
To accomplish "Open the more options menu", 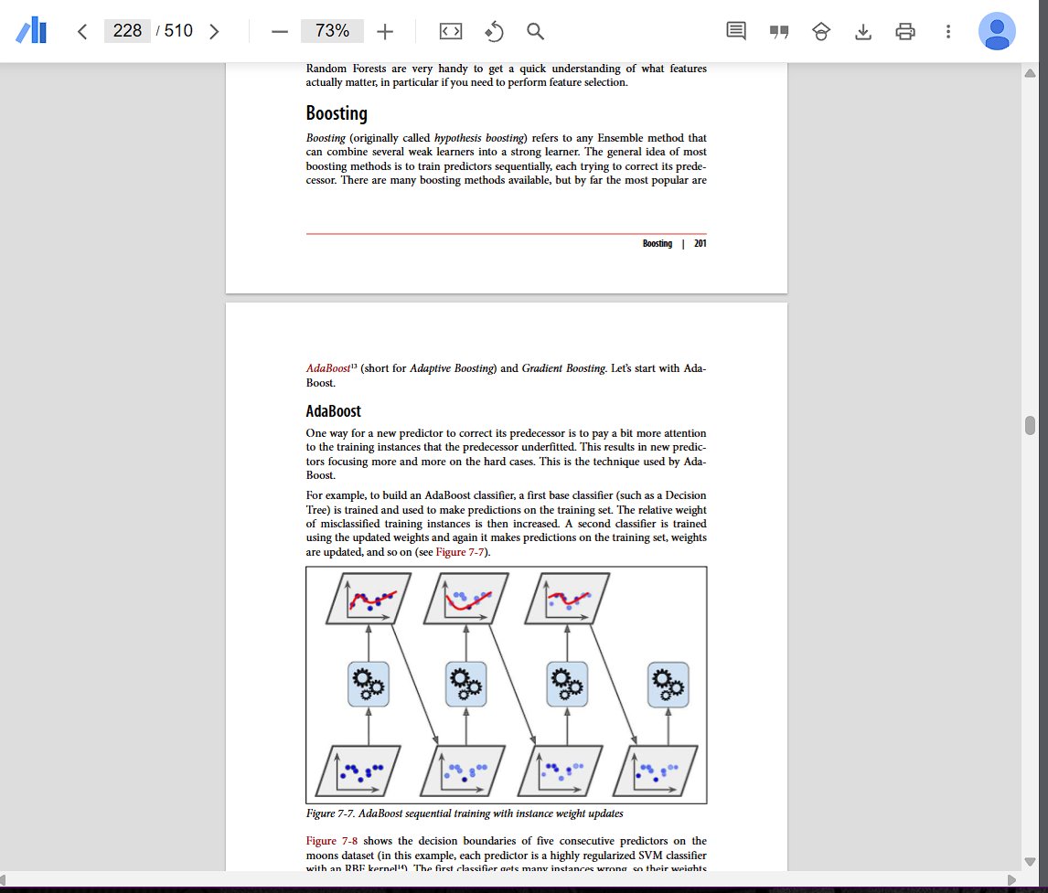I will pyautogui.click(x=947, y=31).
